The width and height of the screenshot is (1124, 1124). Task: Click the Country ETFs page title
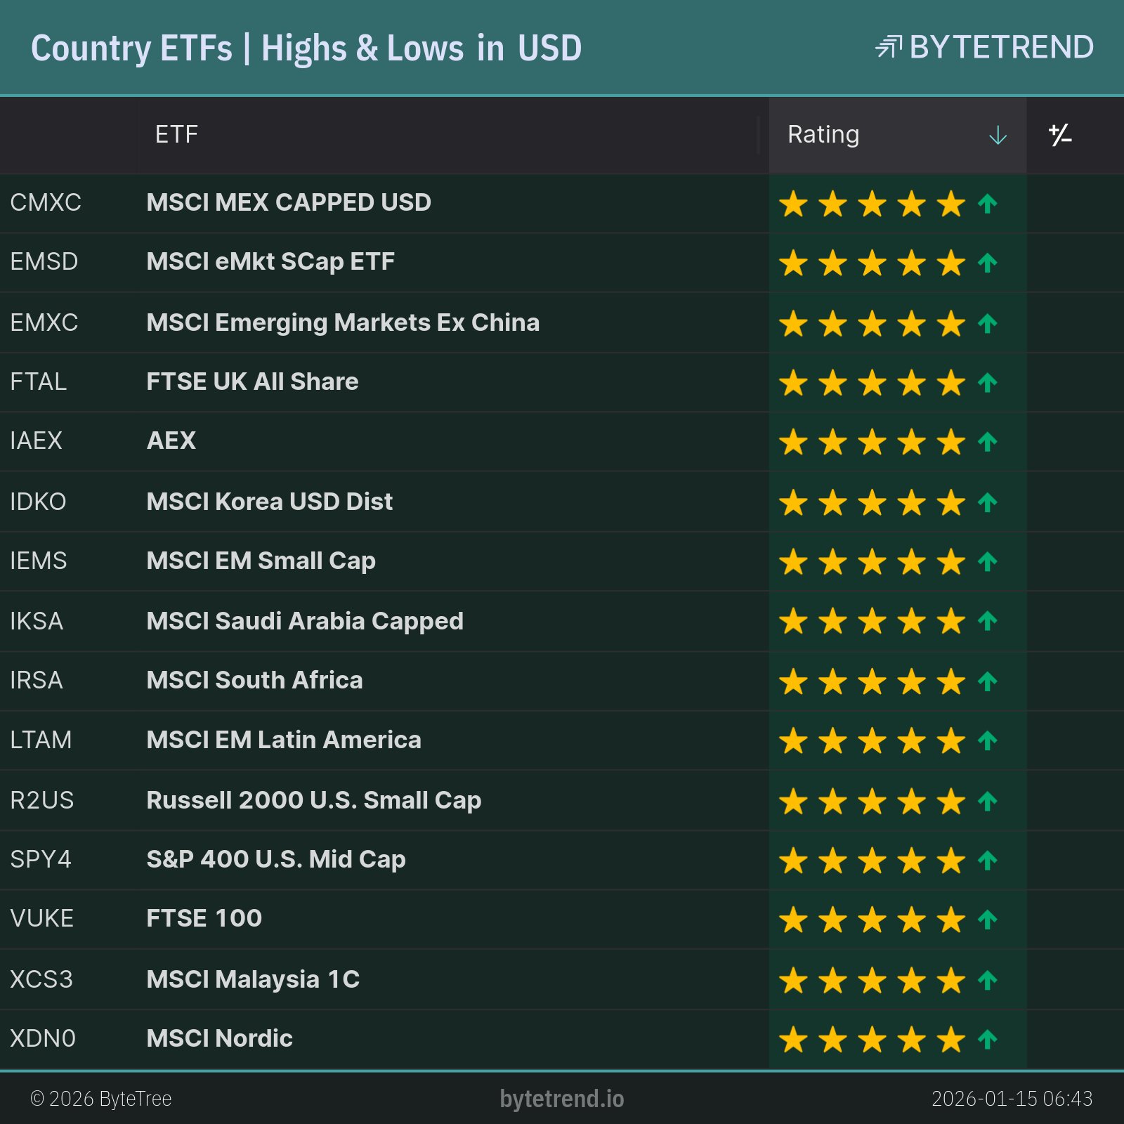pyautogui.click(x=306, y=48)
